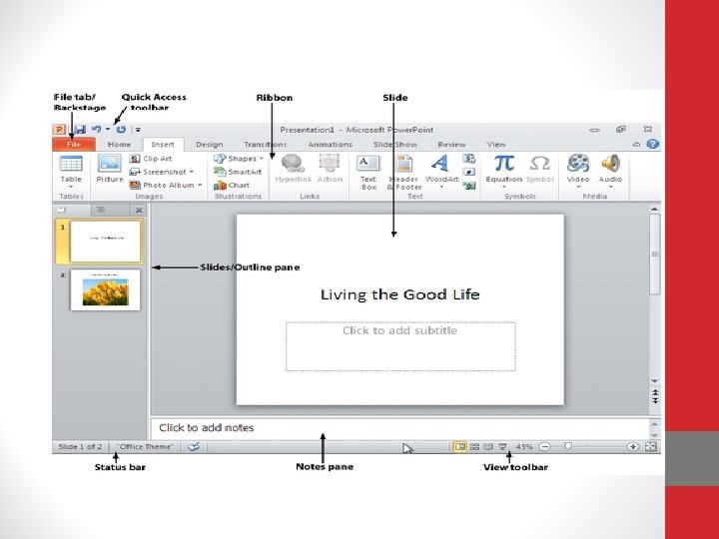
Task: Create a Photo Album
Action: point(165,186)
